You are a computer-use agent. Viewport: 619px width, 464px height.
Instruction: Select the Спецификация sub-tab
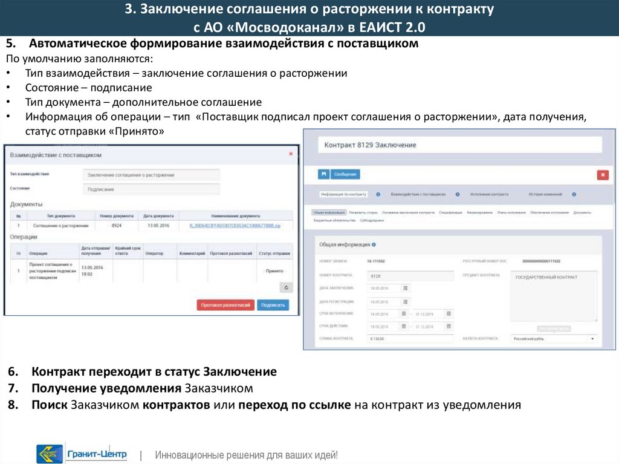point(450,212)
